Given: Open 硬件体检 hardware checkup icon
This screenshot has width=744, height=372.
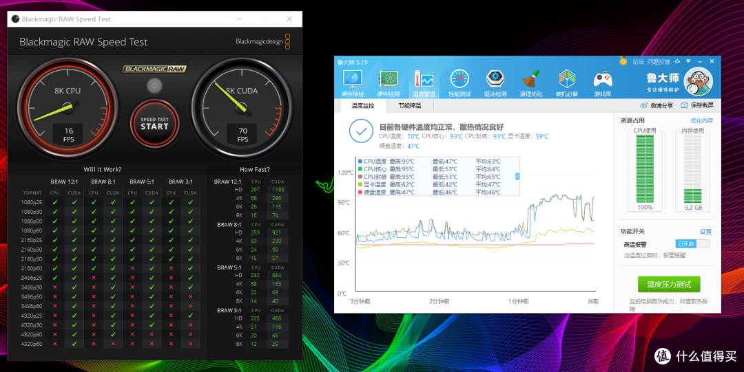Looking at the screenshot, I should tap(353, 79).
